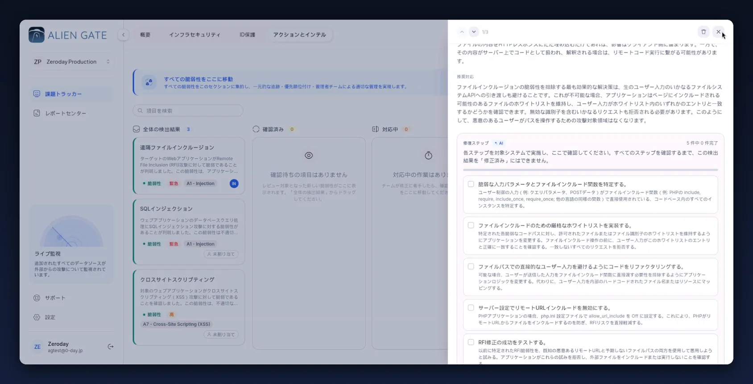Click the A1 - Injection tag on SQLインジェクション
753x384 pixels.
[200, 244]
